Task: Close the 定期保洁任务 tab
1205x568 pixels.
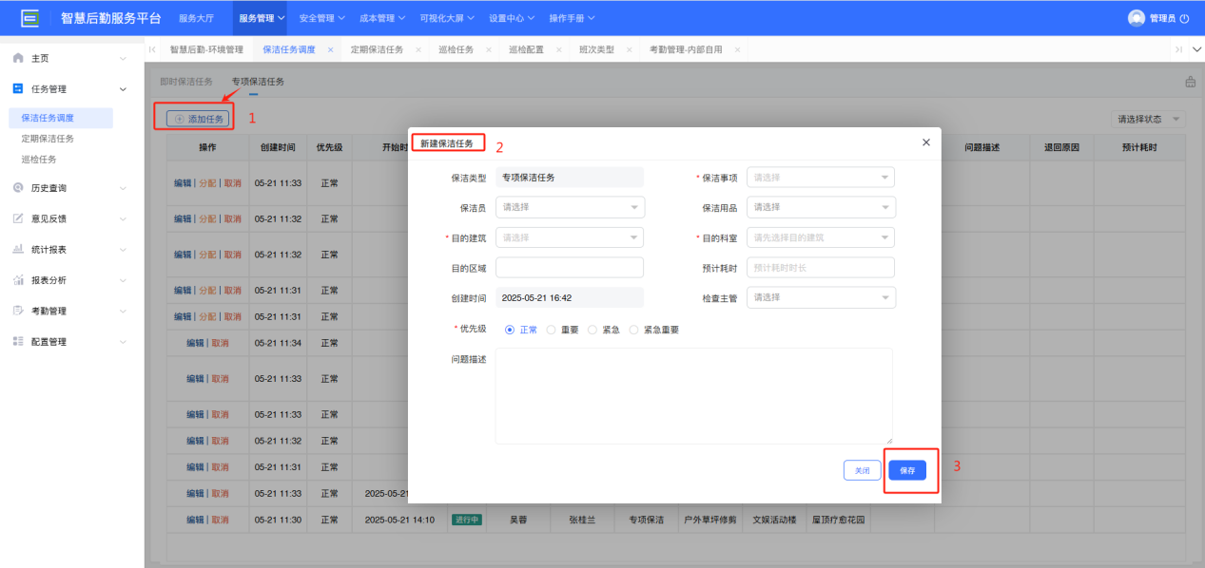Action: [418, 49]
